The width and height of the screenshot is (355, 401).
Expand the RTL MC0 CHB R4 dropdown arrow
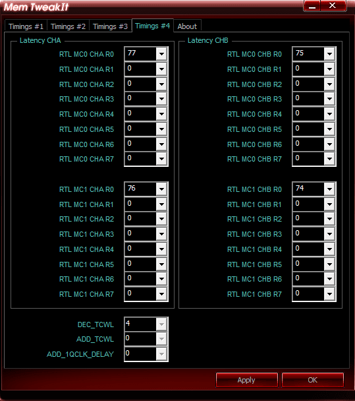329,114
